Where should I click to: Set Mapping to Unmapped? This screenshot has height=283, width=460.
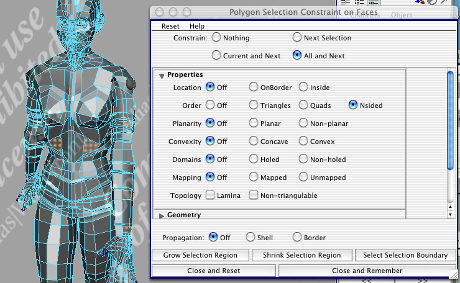click(304, 177)
